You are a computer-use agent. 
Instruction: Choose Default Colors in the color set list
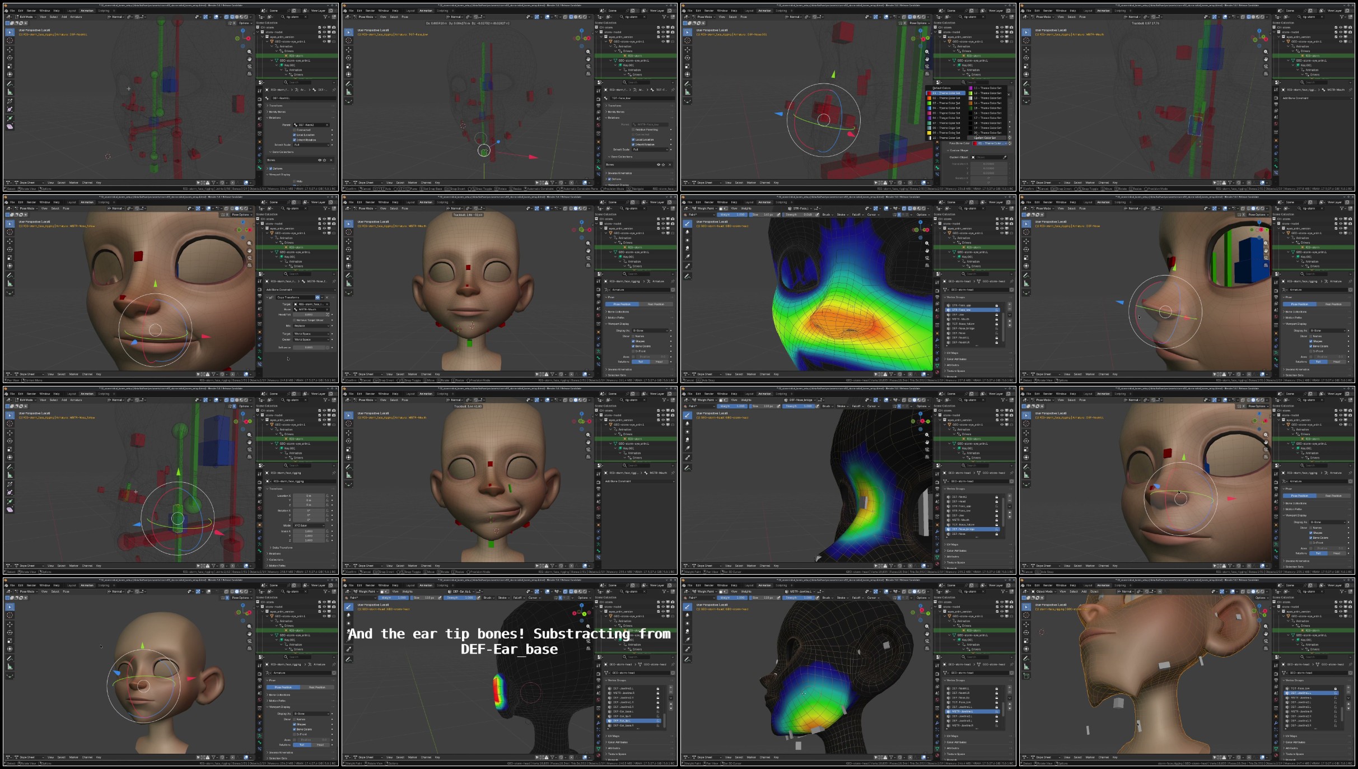pyautogui.click(x=941, y=88)
